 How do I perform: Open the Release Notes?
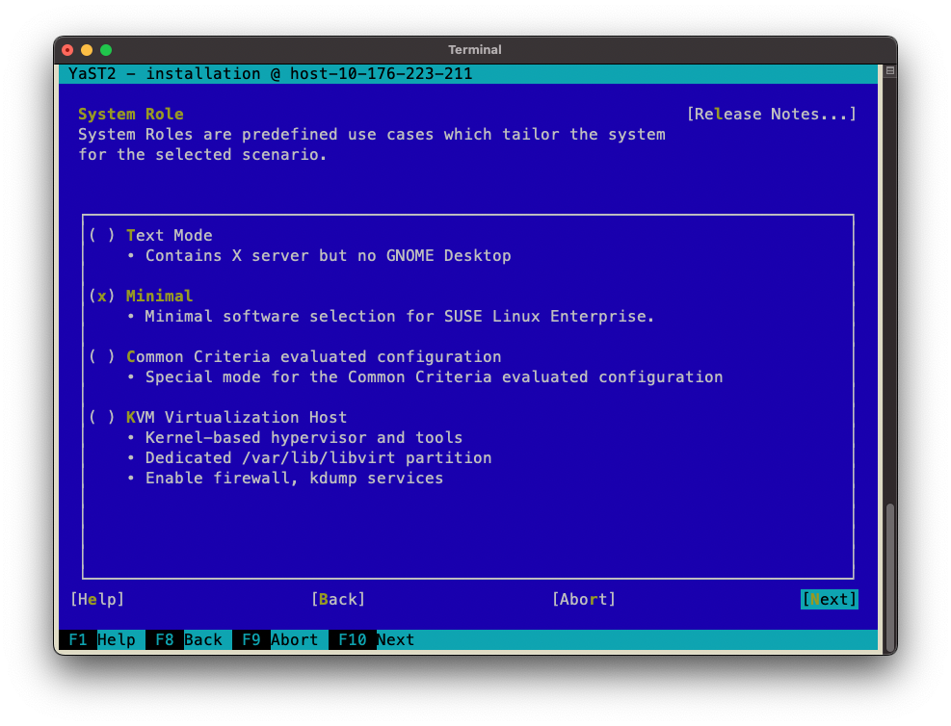click(771, 114)
